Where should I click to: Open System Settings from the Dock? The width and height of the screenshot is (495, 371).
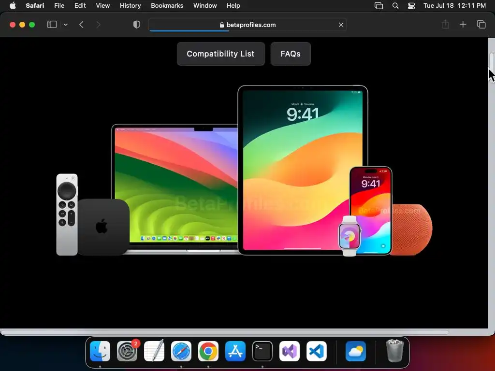[x=127, y=351]
